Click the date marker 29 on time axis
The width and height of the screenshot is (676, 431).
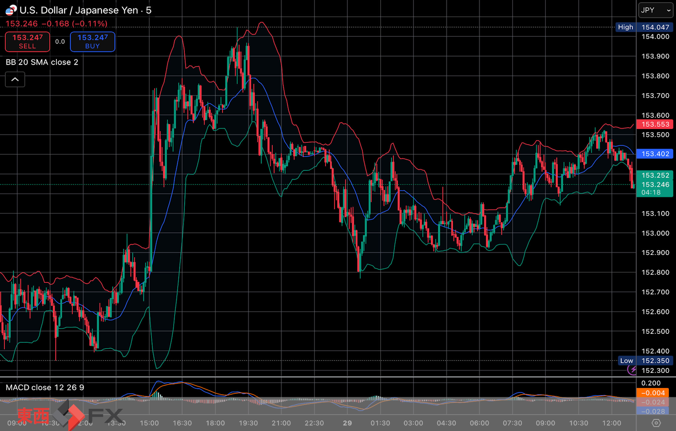[347, 423]
